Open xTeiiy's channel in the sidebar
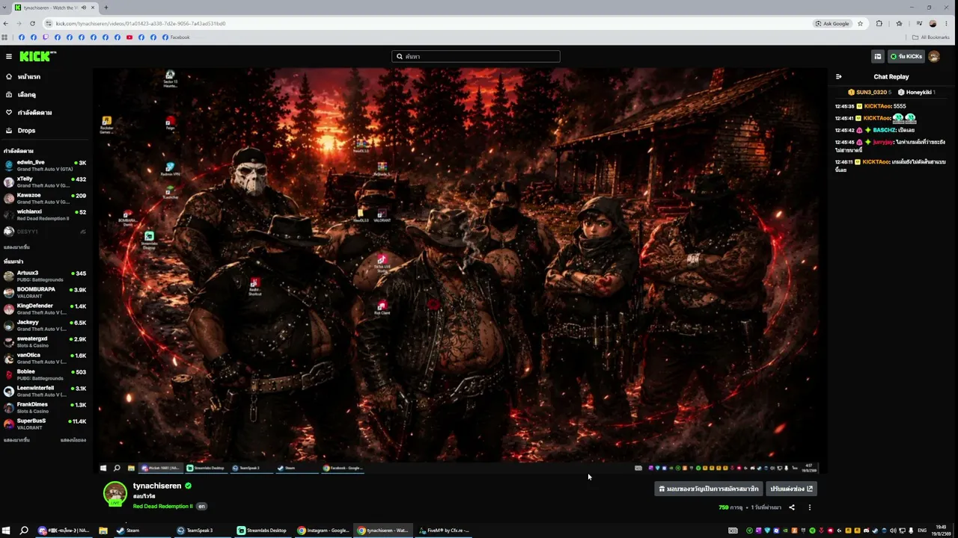Screen dimensions: 958x538 [x=45, y=182]
